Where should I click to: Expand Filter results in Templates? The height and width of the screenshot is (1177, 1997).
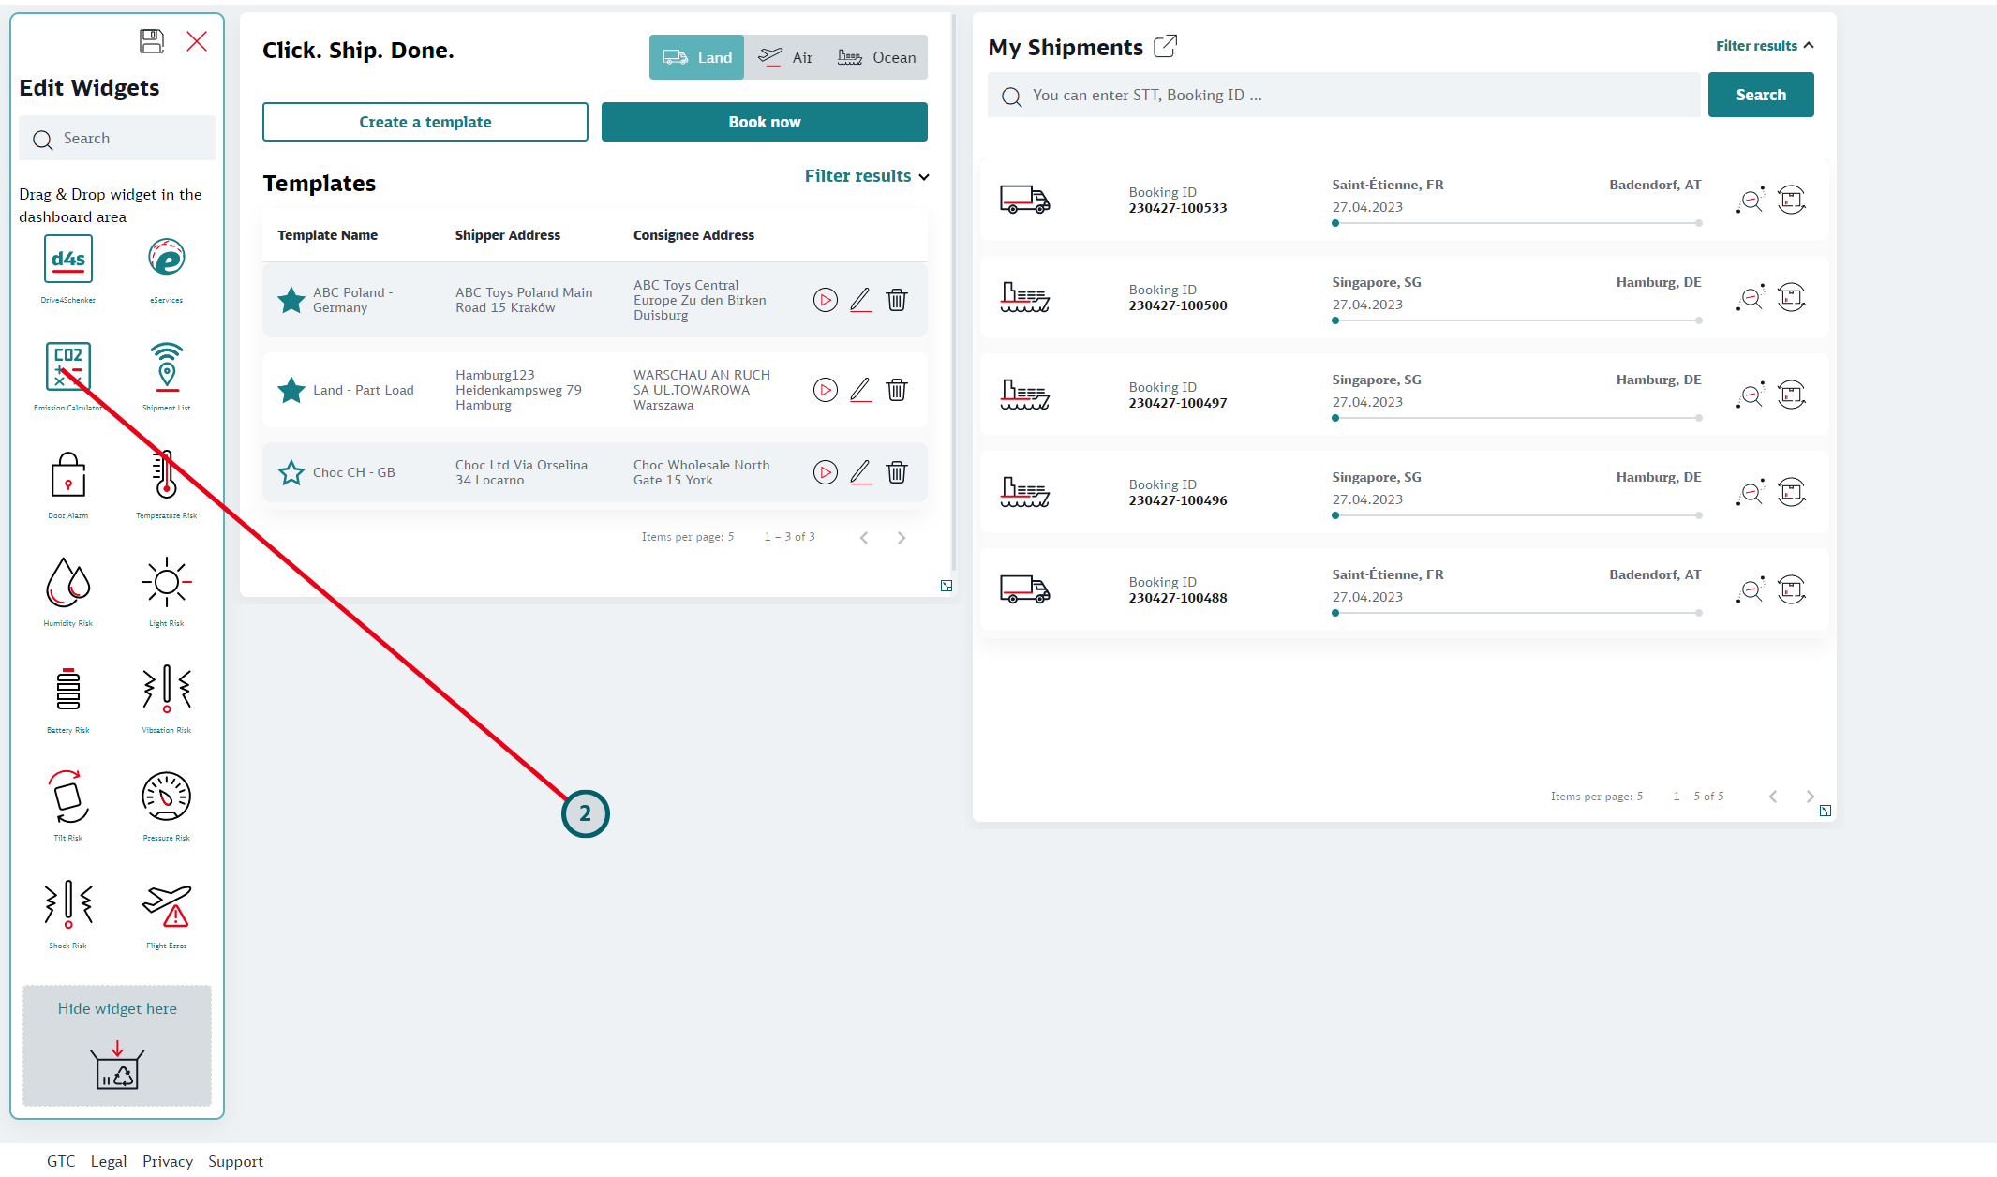click(867, 176)
